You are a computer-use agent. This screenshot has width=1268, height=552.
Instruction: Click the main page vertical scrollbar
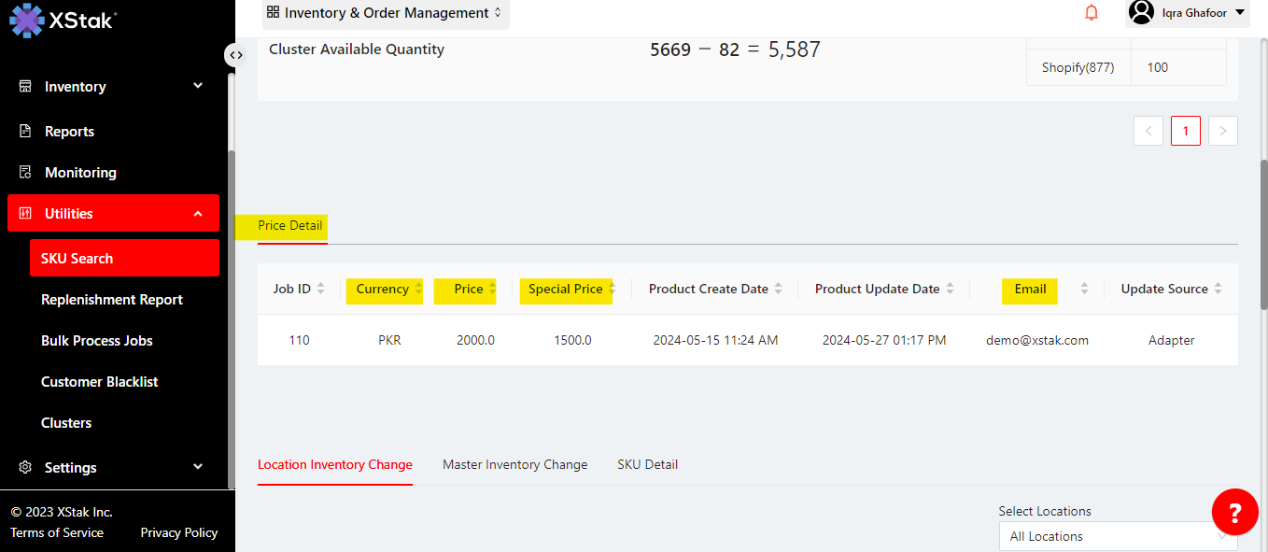click(1263, 234)
